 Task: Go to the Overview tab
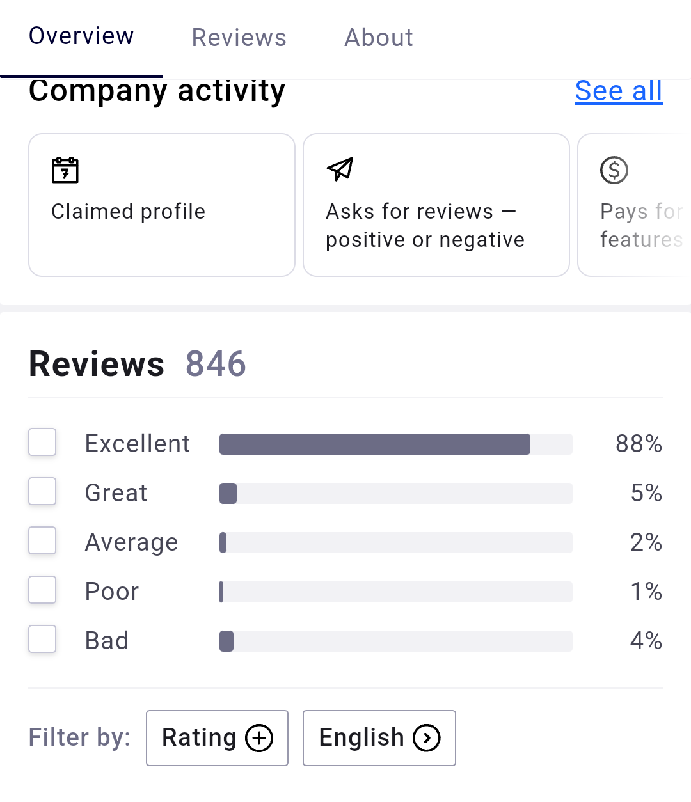(81, 36)
